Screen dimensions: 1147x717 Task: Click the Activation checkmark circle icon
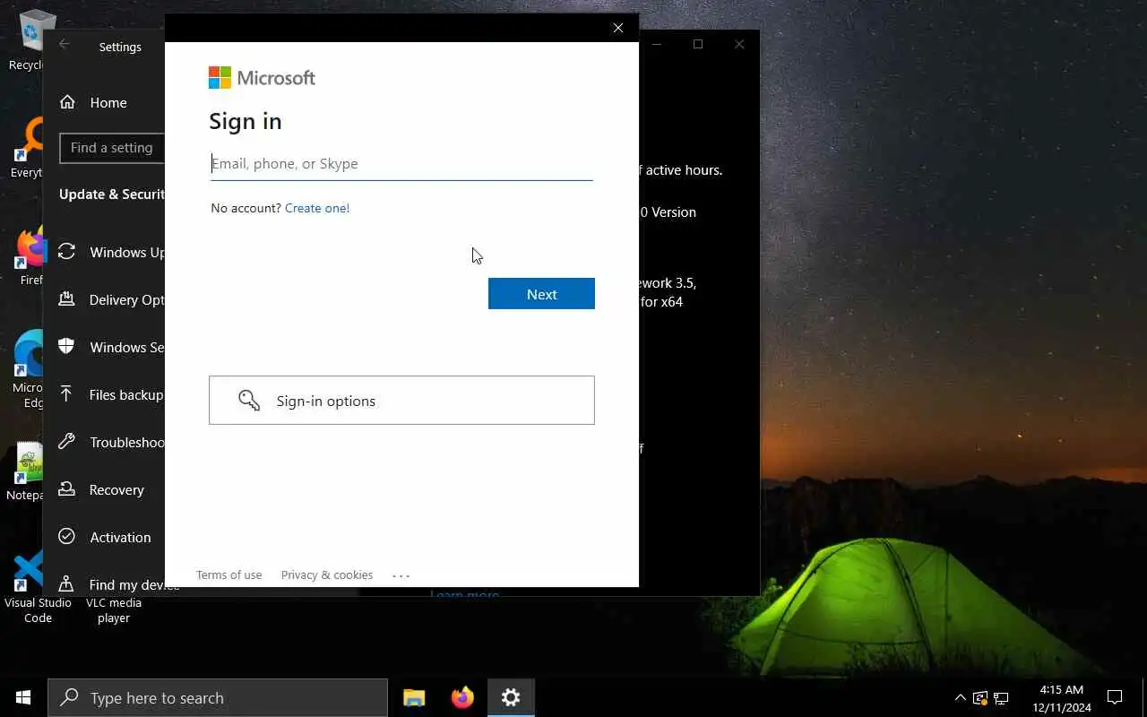[66, 537]
